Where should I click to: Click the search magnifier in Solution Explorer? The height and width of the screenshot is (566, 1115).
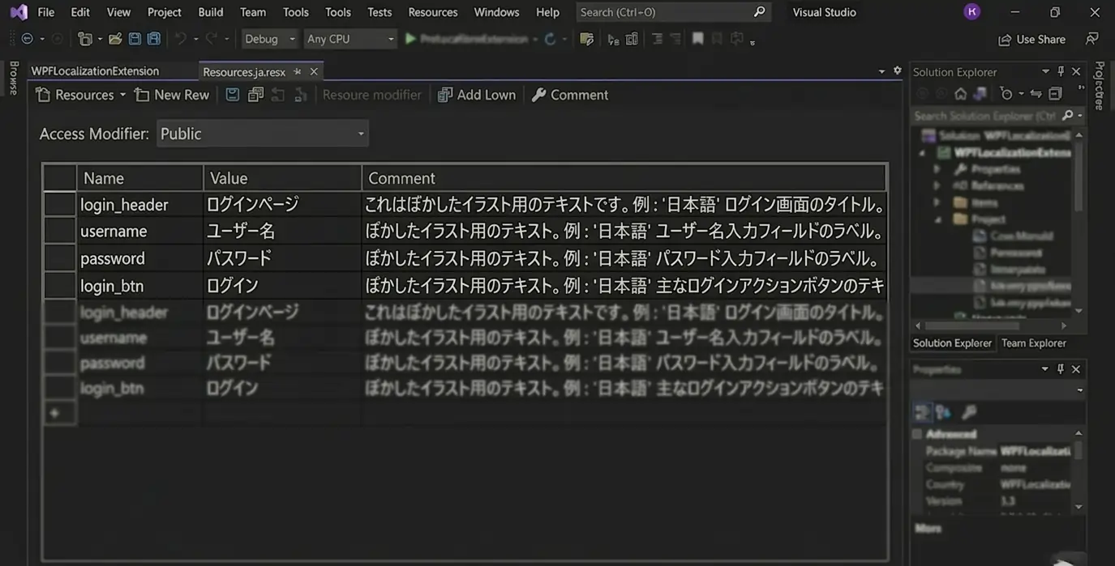(1070, 115)
